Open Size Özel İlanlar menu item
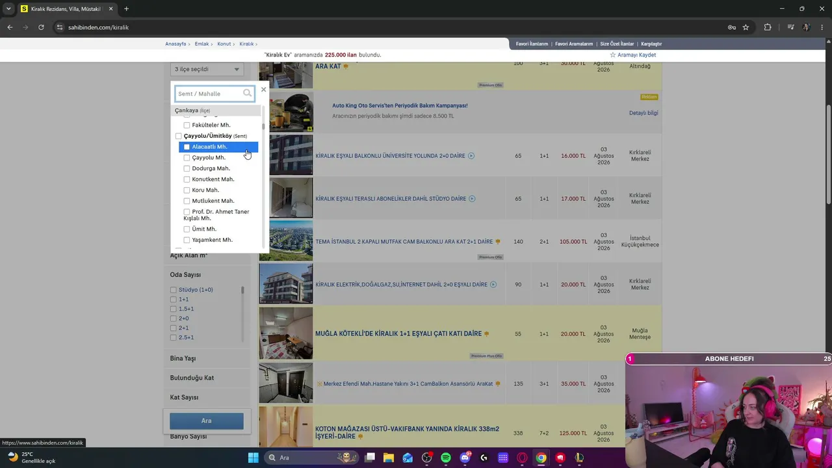The width and height of the screenshot is (832, 468). point(617,44)
